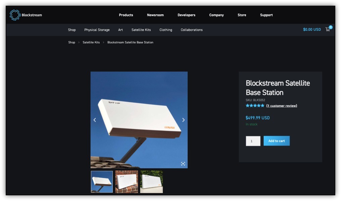
Task: Select Satellite Kits category
Action: pos(141,30)
